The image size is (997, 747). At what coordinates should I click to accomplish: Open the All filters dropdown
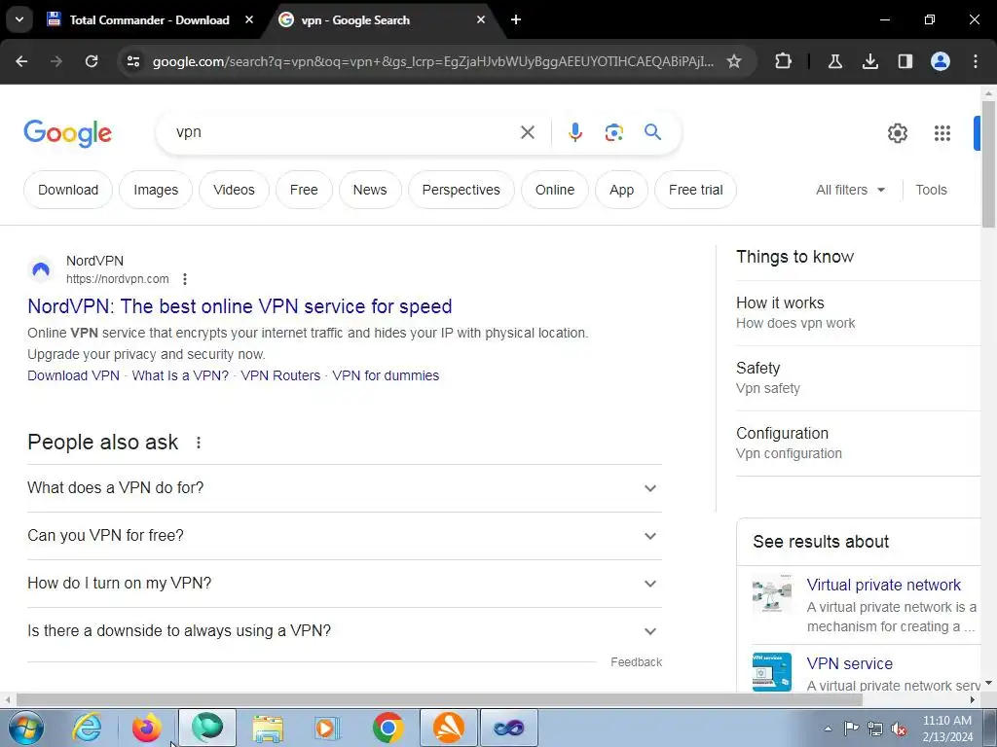(x=850, y=190)
